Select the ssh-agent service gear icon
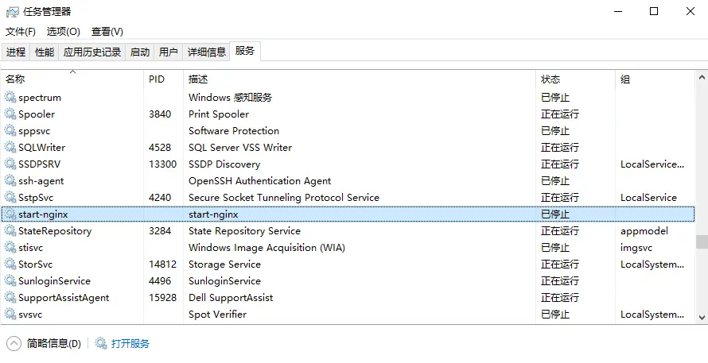The width and height of the screenshot is (708, 363). (10, 181)
